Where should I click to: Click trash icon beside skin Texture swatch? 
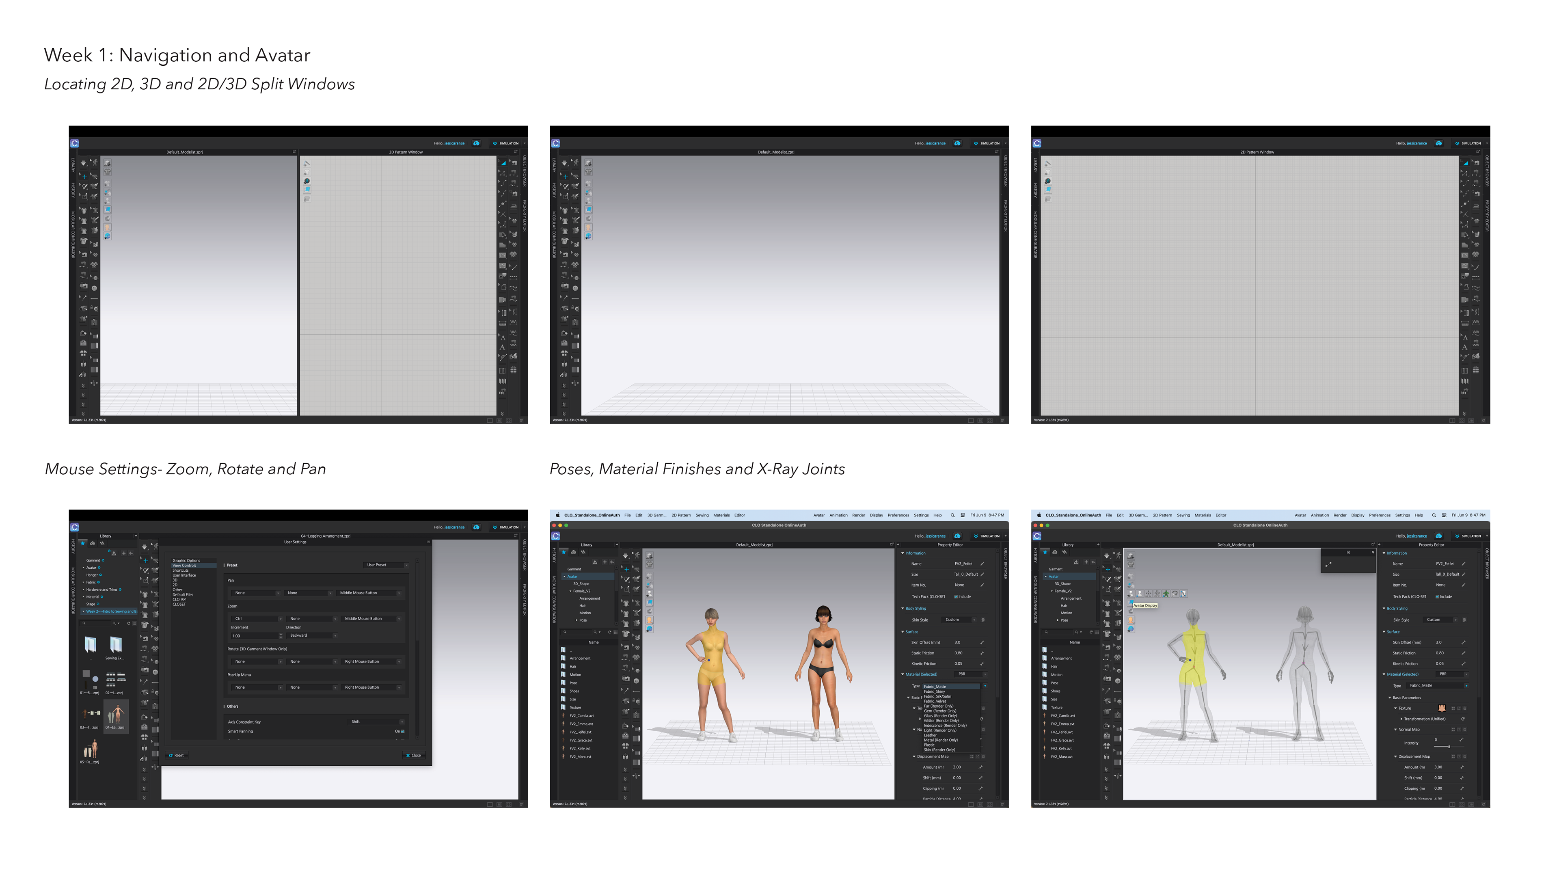(x=1464, y=708)
